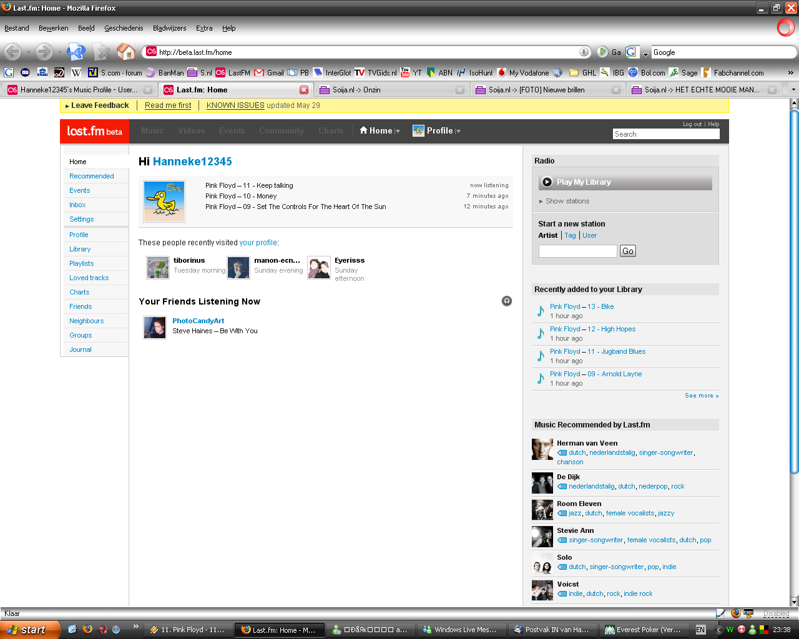Screen dimensions: 799x639
Task: Open PhotoCandyArt's avatar thumbnail
Action: pyautogui.click(x=155, y=327)
